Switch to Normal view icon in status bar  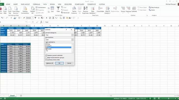point(150,99)
